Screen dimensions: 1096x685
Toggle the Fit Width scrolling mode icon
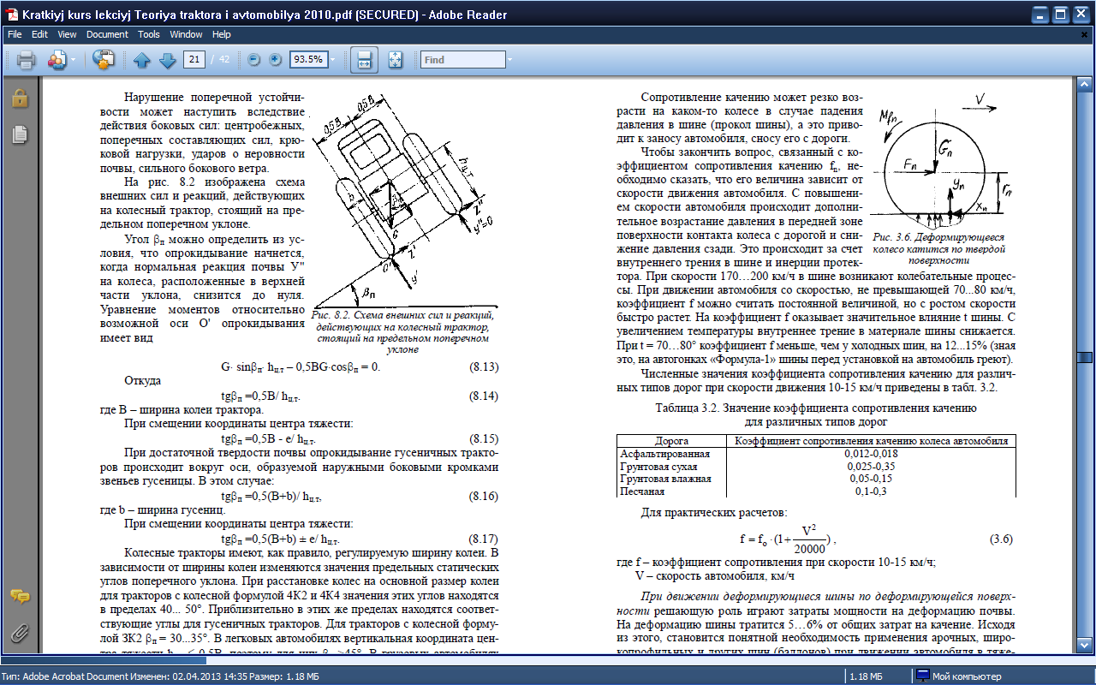[x=364, y=60]
